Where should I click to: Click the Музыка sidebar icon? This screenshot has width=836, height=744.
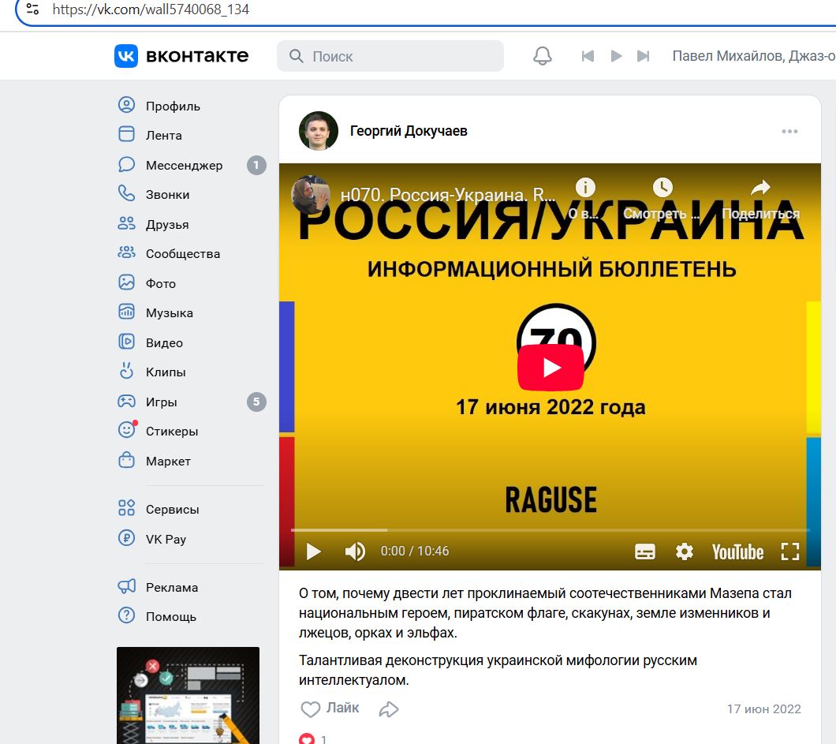(x=126, y=312)
